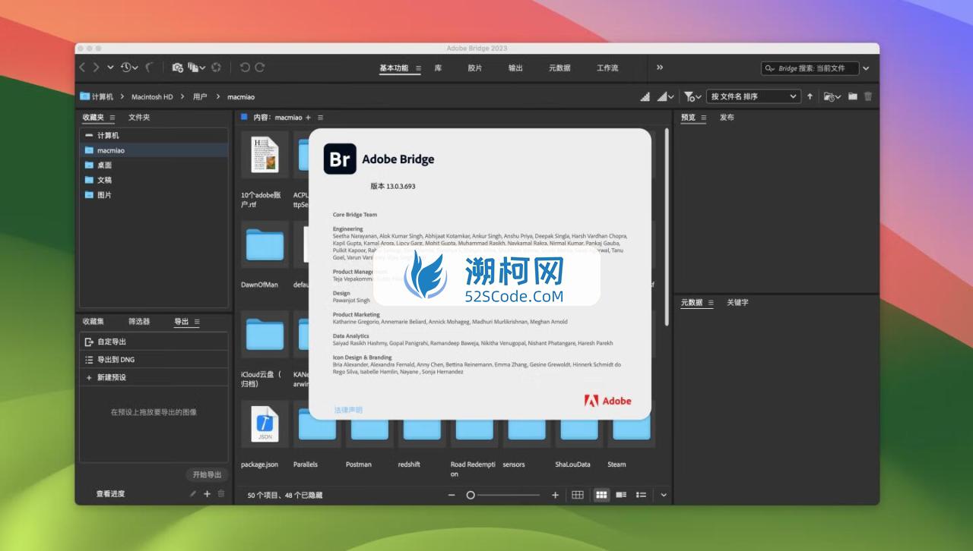Open the search field options dropdown arrow
Viewport: 973px width, 551px height.
point(866,68)
